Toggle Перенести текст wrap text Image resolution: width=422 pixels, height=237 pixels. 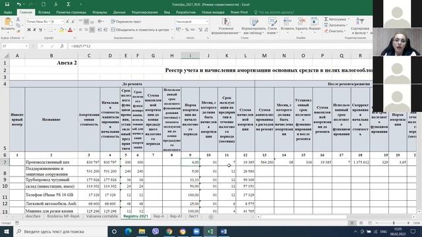click(126, 22)
